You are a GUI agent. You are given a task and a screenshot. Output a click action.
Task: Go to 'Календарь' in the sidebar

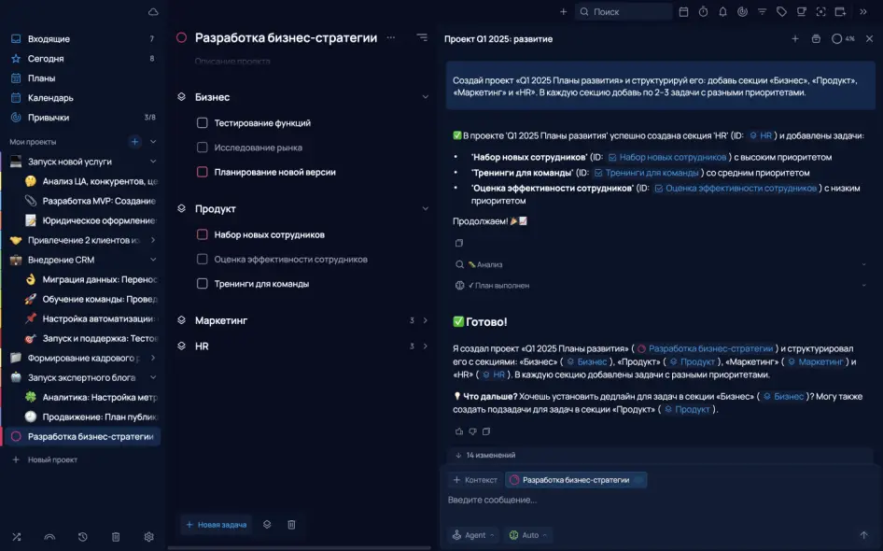50,98
